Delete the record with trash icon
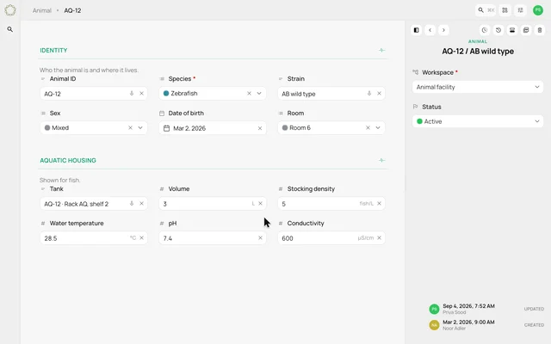Screen dimensions: 551x344 [540, 30]
